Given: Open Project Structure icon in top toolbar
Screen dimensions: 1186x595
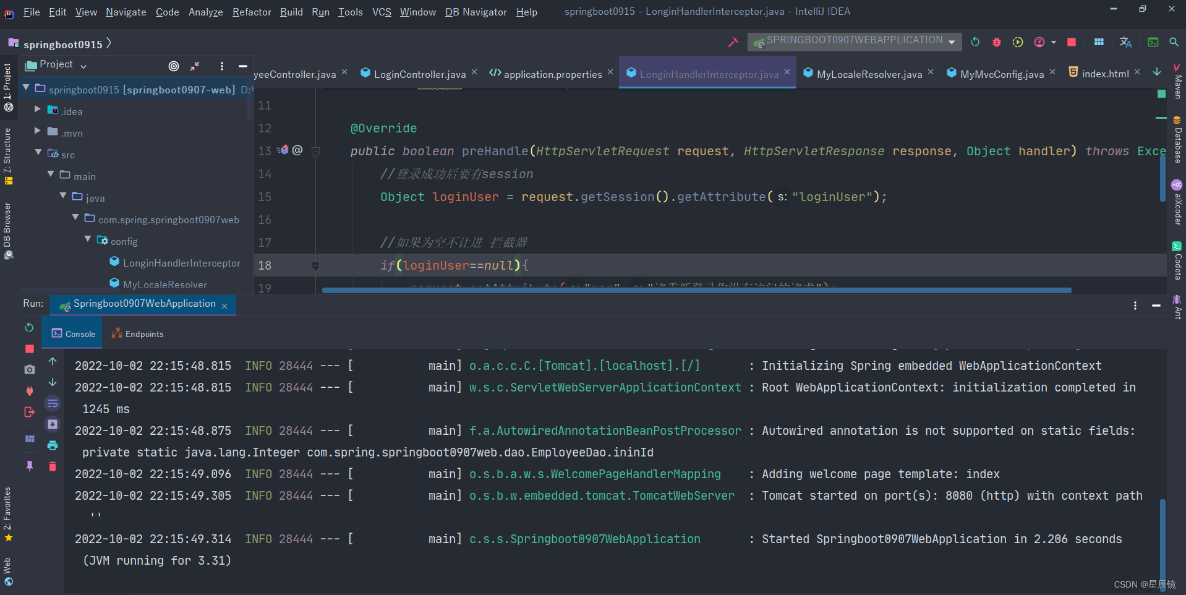Looking at the screenshot, I should [1099, 42].
